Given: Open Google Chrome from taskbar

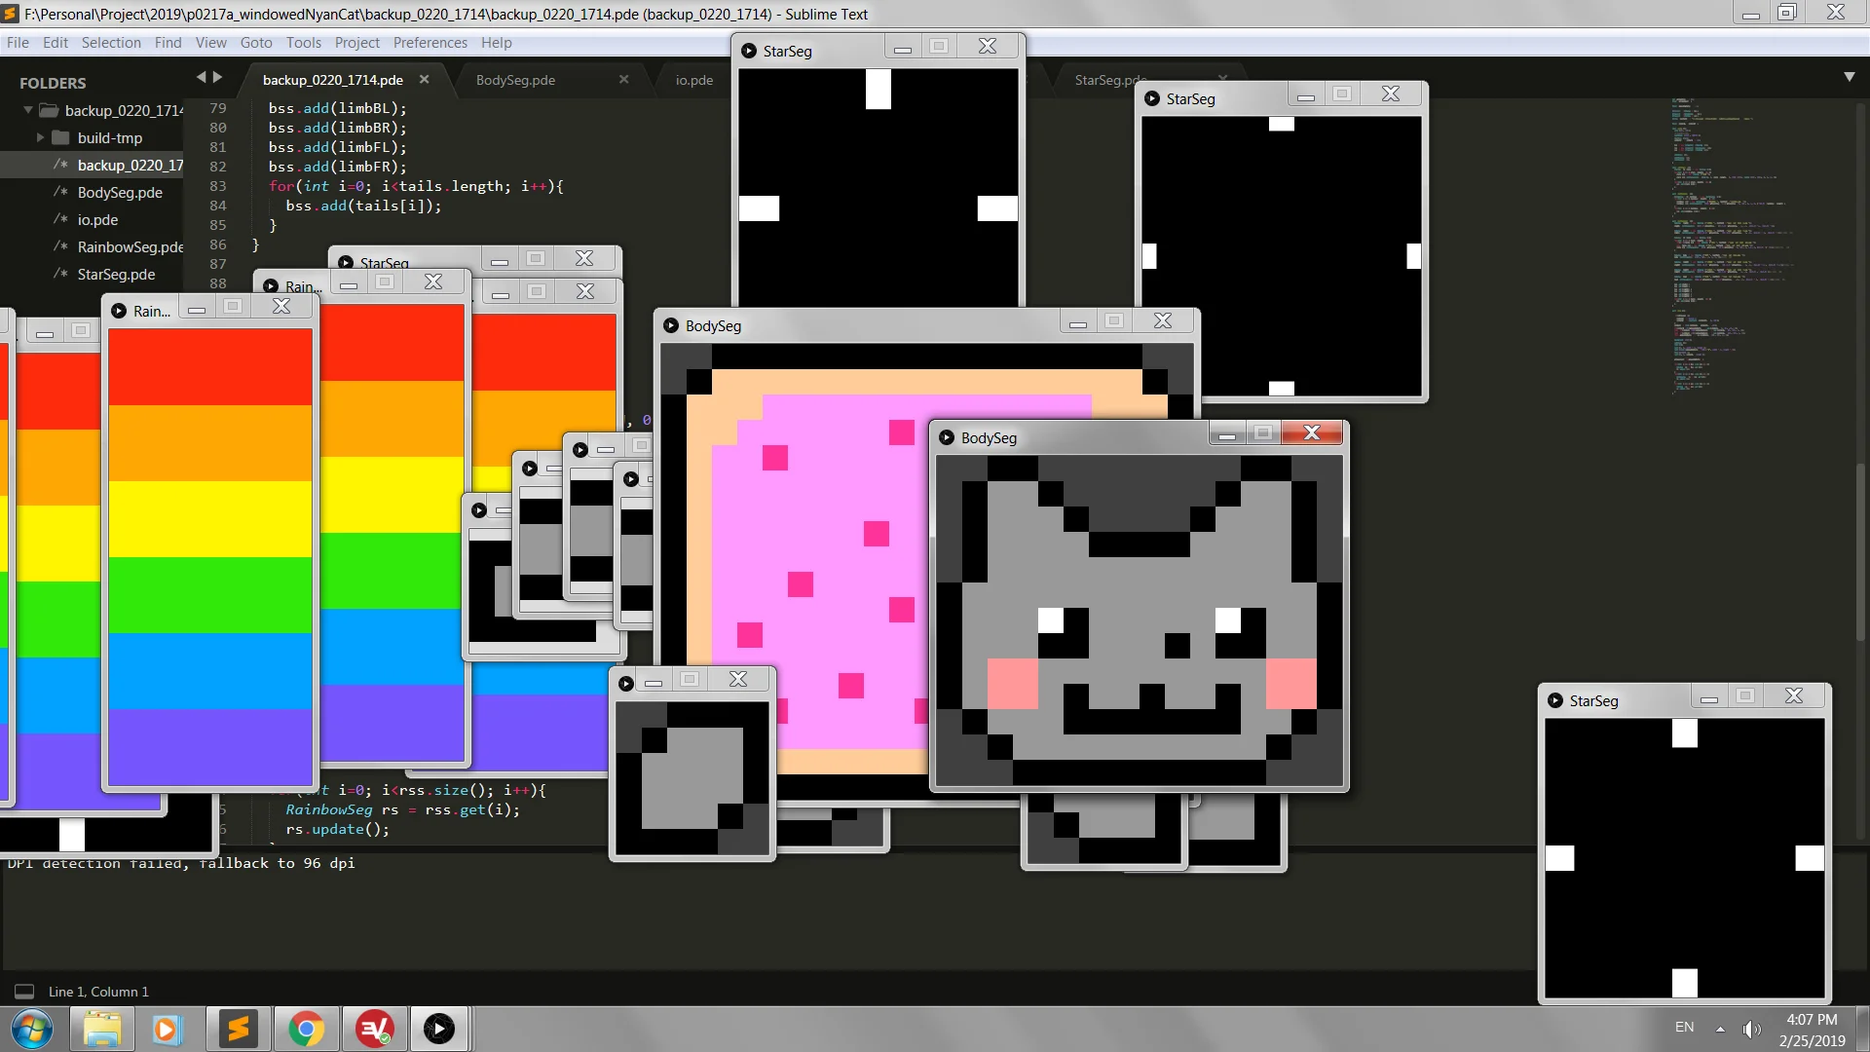Looking at the screenshot, I should point(306,1029).
